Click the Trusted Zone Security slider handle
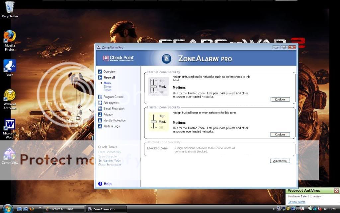340x213 pixels. point(153,122)
